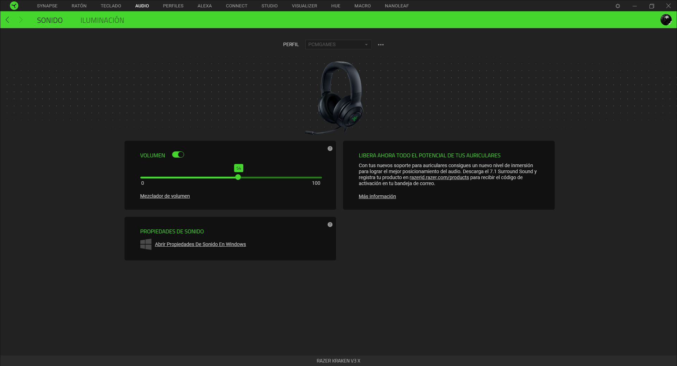The width and height of the screenshot is (677, 366).
Task: Click the Razer logo icon
Action: click(14, 6)
